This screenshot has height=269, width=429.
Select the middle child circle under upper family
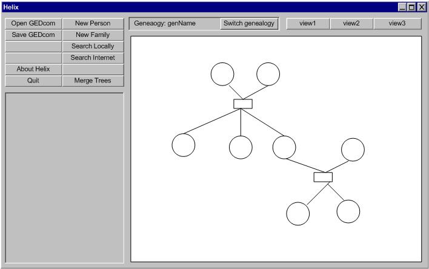pyautogui.click(x=241, y=147)
